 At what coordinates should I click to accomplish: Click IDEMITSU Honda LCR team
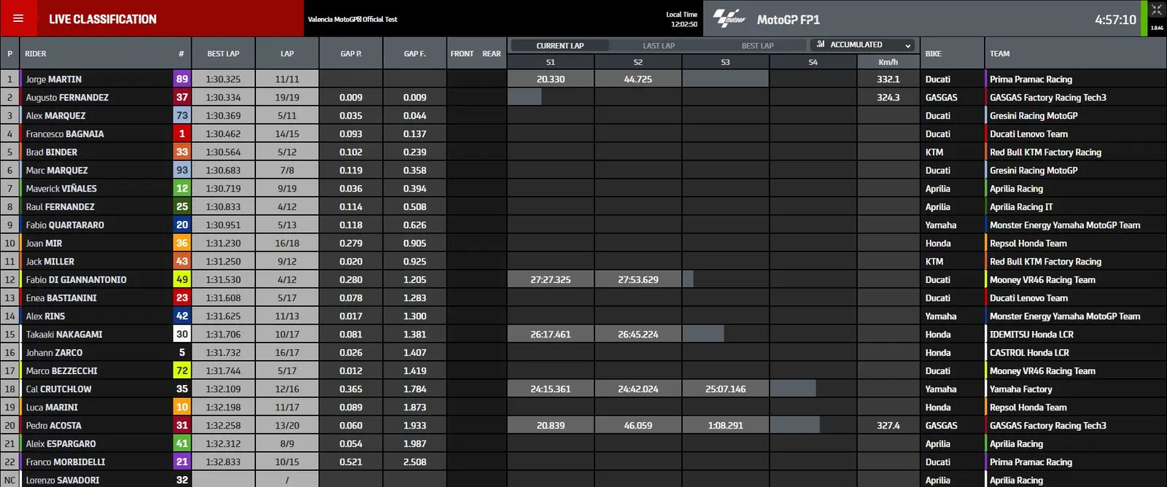1031,334
